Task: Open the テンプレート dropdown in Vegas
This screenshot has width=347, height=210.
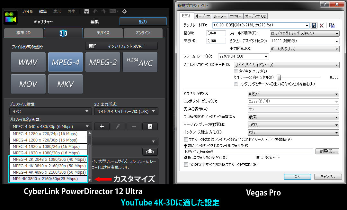Action: click(261, 25)
